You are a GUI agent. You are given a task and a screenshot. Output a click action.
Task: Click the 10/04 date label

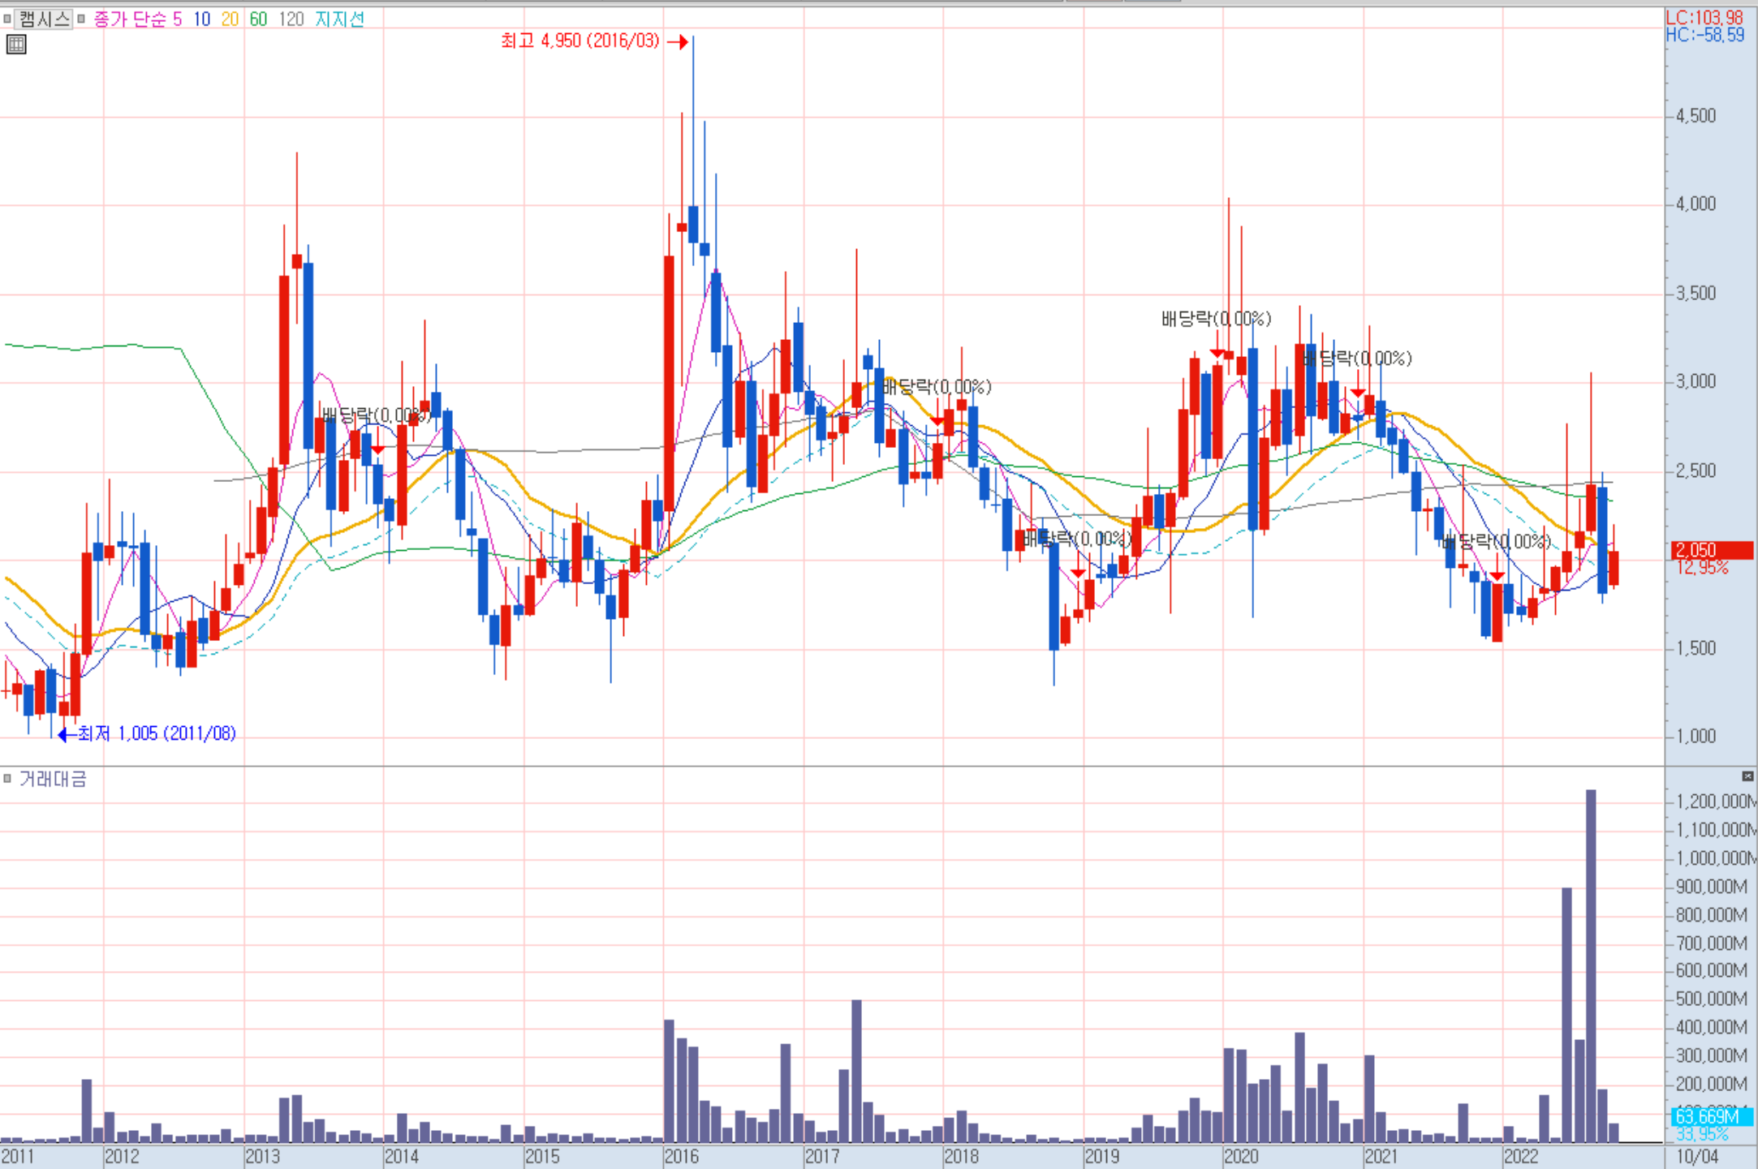coord(1698,1156)
